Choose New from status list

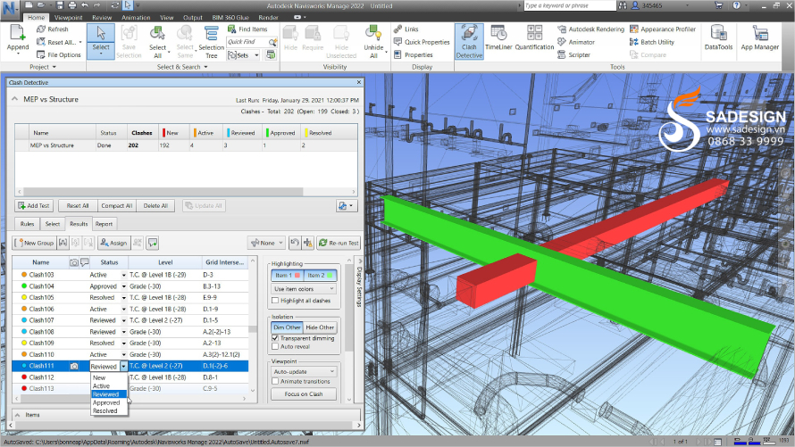99,377
